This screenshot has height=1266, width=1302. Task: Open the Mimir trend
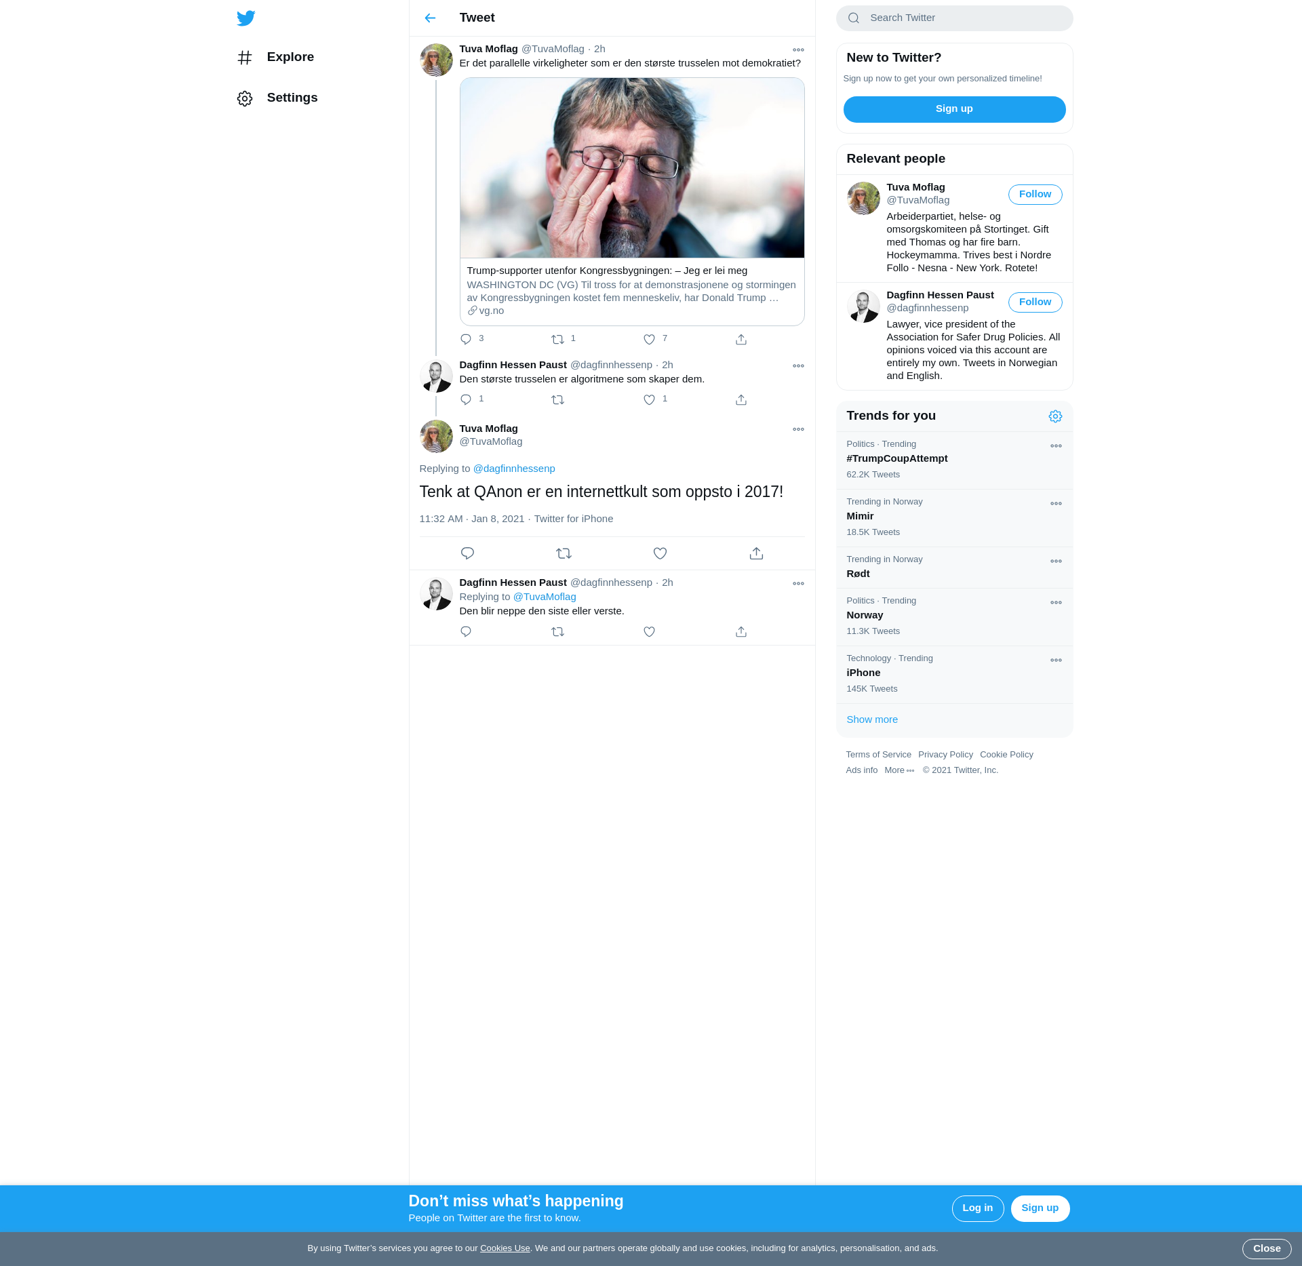pos(954,518)
